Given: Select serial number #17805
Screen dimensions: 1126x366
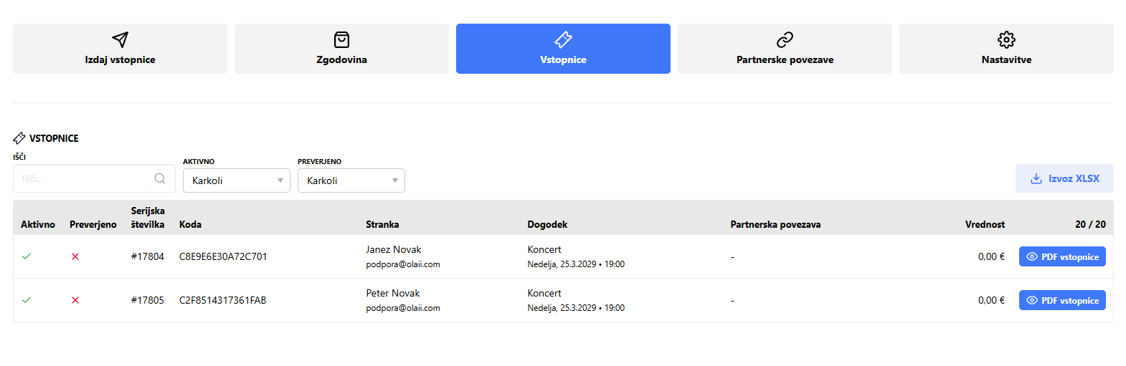Looking at the screenshot, I should pyautogui.click(x=148, y=300).
